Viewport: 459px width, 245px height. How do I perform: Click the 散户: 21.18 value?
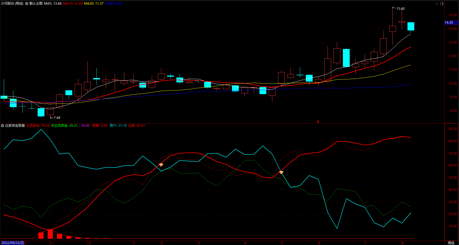[x=118, y=126]
